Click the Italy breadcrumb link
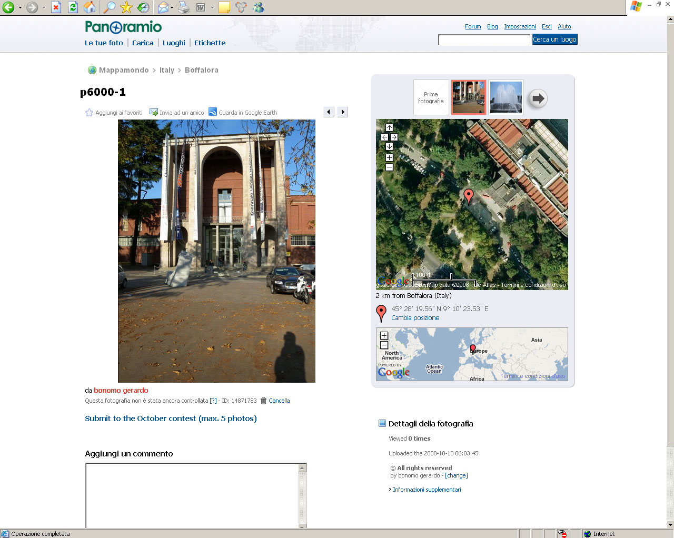Image resolution: width=674 pixels, height=538 pixels. (x=167, y=70)
